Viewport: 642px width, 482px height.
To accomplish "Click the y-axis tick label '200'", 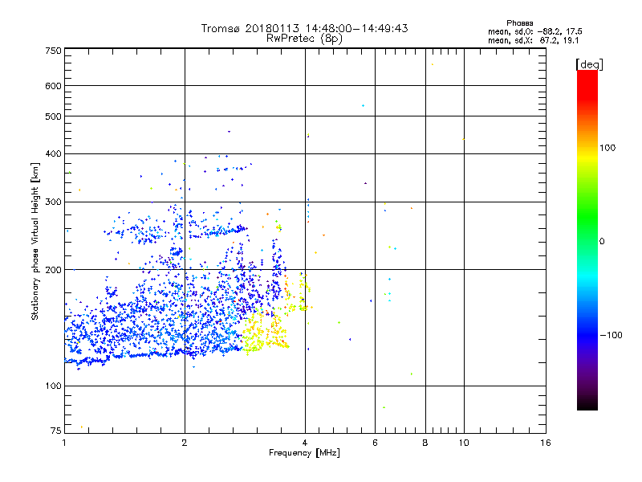I will (53, 270).
